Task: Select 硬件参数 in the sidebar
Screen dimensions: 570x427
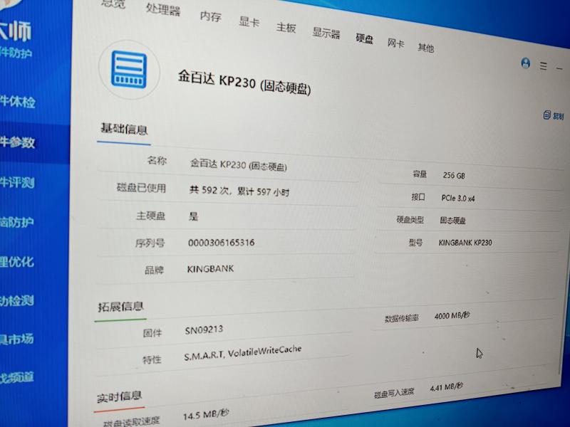Action: [x=17, y=142]
